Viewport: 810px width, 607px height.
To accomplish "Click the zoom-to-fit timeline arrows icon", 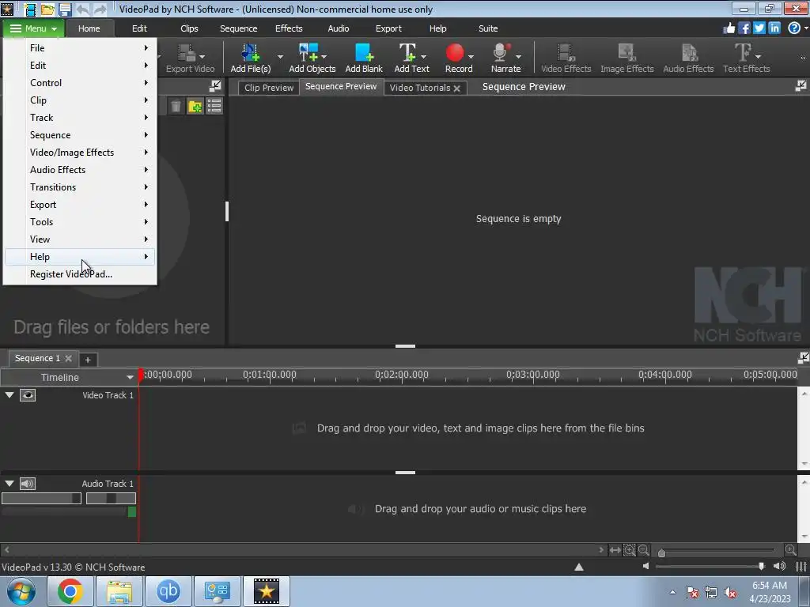I will point(615,550).
